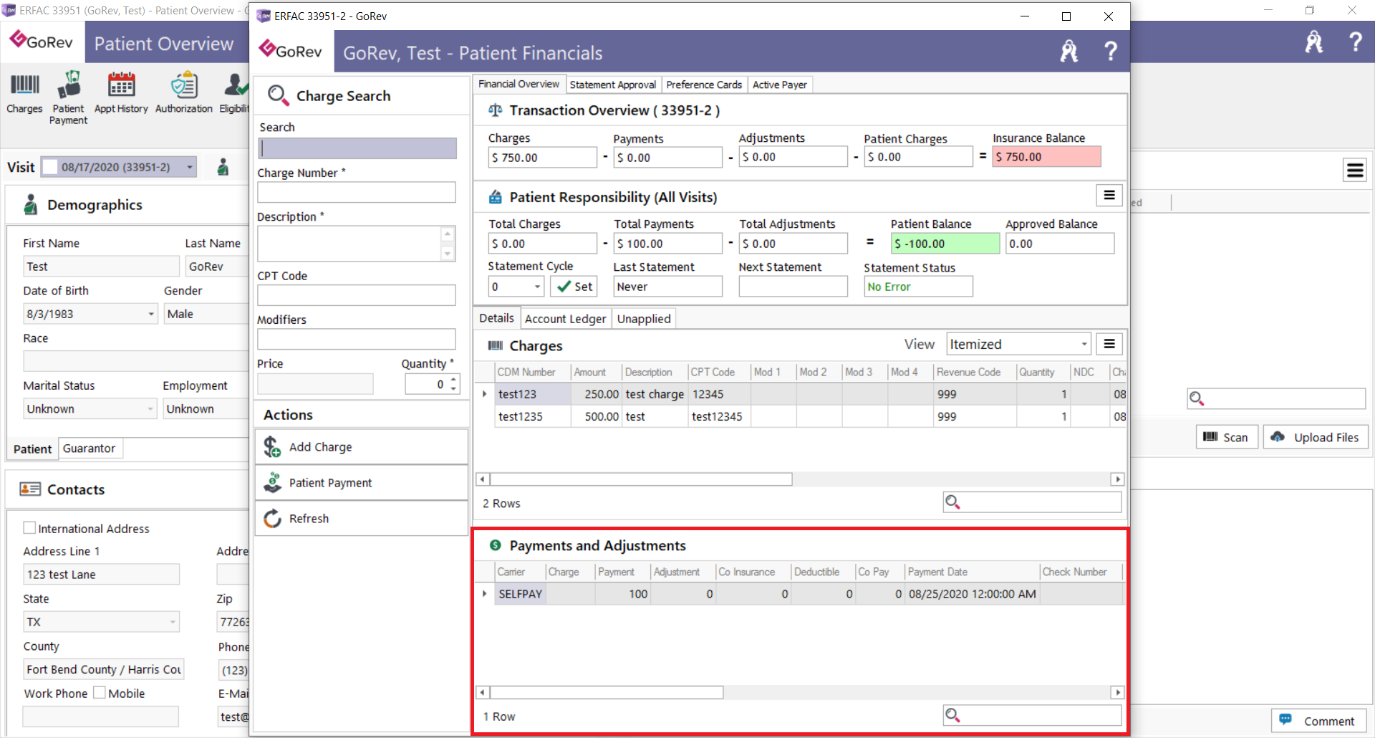
Task: Open the Statement Cycle dropdown
Action: pos(537,287)
